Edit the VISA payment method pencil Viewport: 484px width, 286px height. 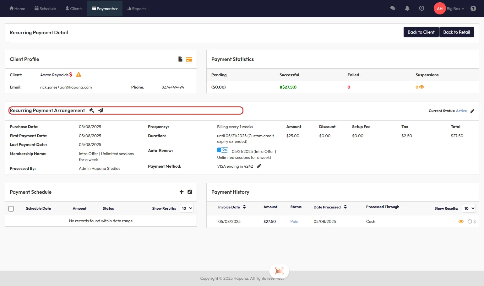click(259, 166)
